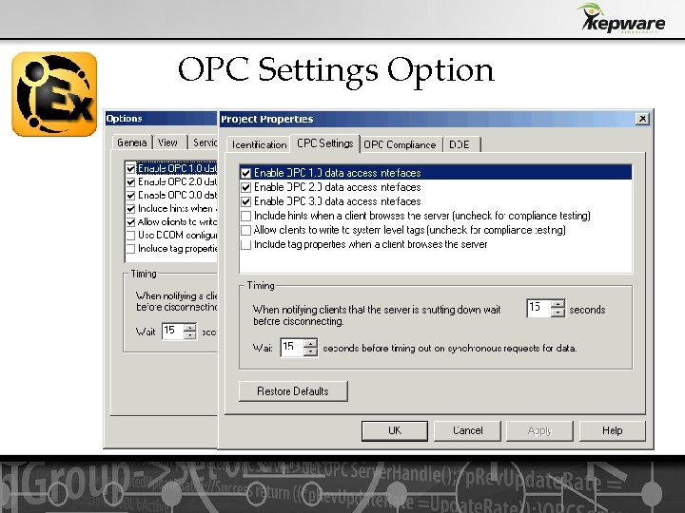Click the Kepware logo
Viewport: 685px width, 513px height.
[x=622, y=18]
